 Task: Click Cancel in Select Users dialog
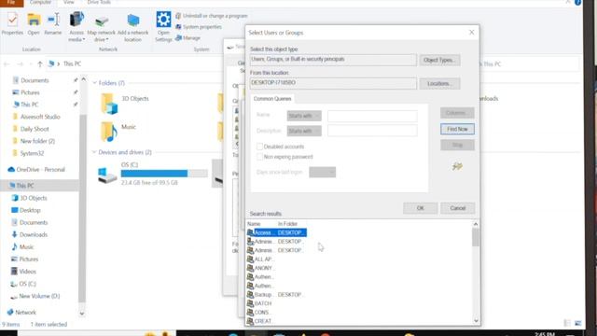(457, 208)
